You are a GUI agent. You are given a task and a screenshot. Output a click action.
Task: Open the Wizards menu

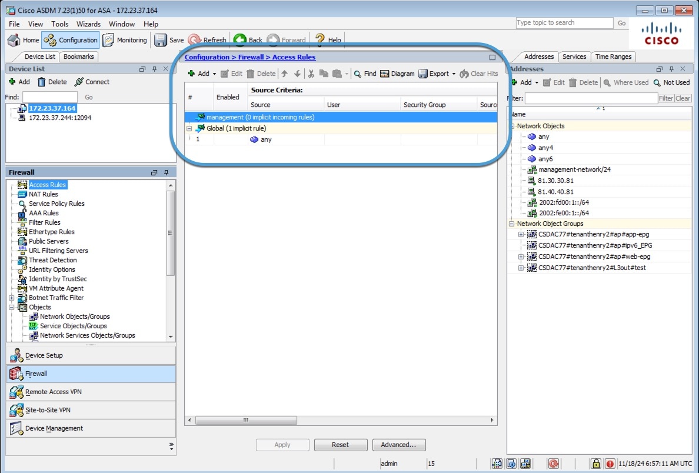88,24
